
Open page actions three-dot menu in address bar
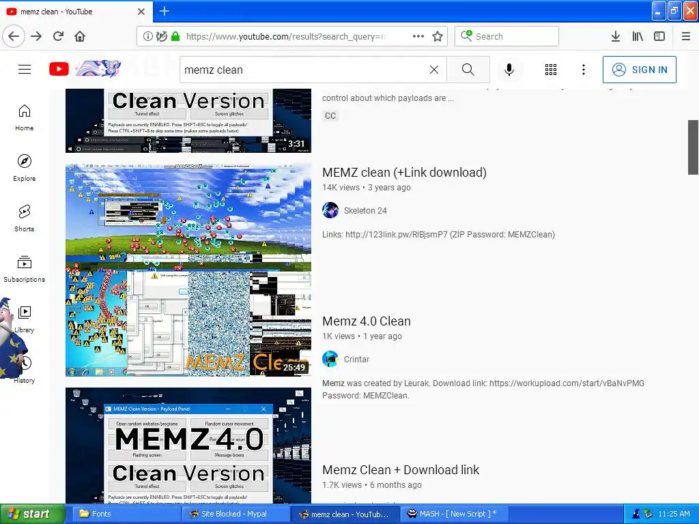click(418, 36)
